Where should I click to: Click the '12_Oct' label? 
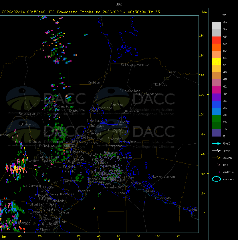tap(129, 178)
